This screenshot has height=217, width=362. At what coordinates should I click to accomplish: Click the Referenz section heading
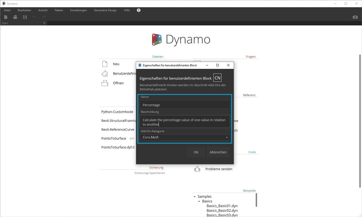click(x=249, y=95)
